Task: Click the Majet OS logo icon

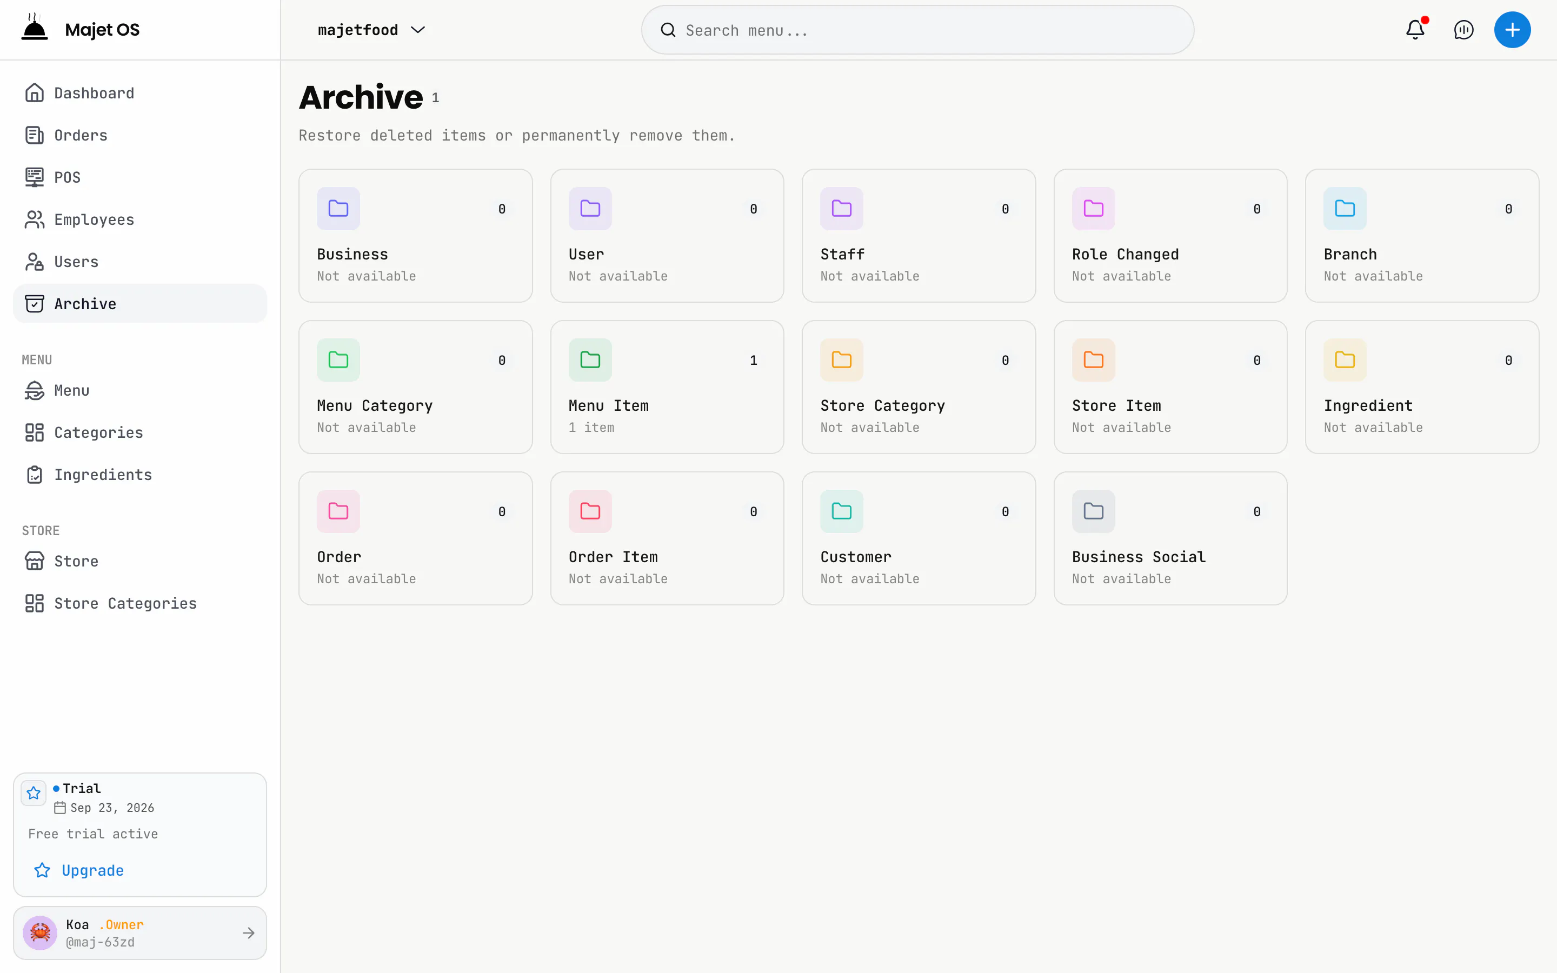Action: 35,28
